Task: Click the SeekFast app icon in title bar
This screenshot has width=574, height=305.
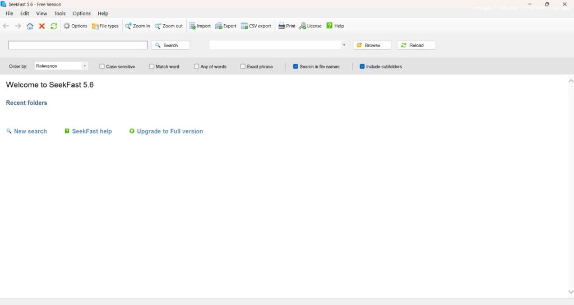Action: tap(3, 4)
